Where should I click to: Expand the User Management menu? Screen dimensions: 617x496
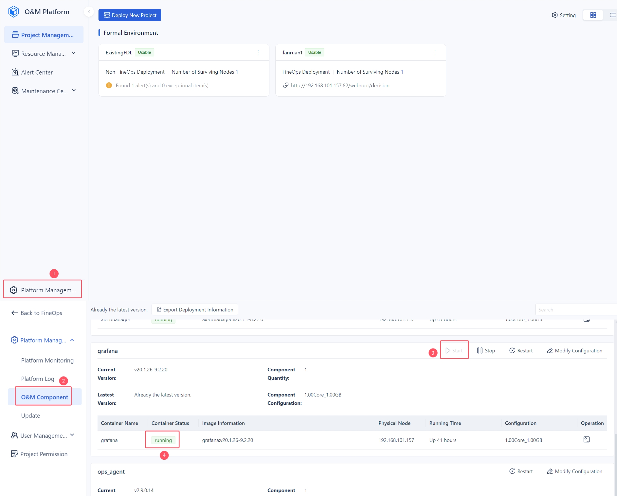(43, 435)
